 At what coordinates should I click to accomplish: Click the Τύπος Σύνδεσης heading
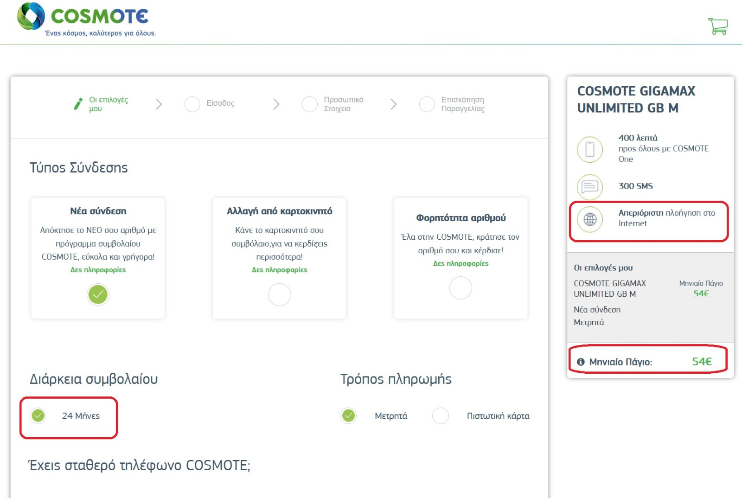[79, 167]
